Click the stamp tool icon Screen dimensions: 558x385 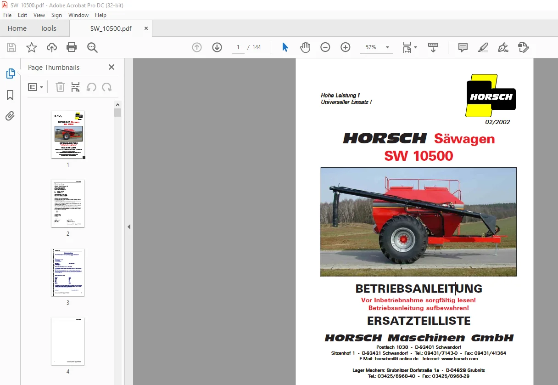click(523, 47)
